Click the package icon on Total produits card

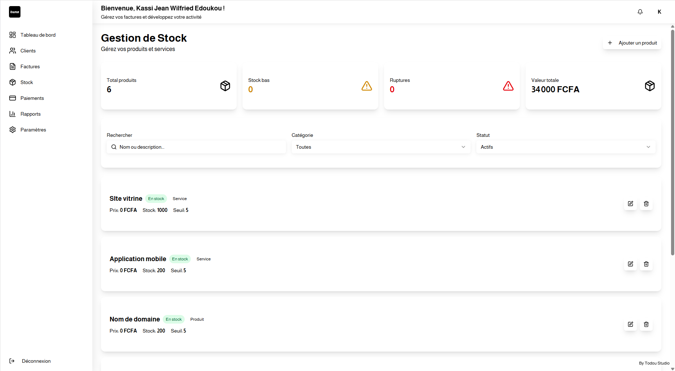(225, 86)
